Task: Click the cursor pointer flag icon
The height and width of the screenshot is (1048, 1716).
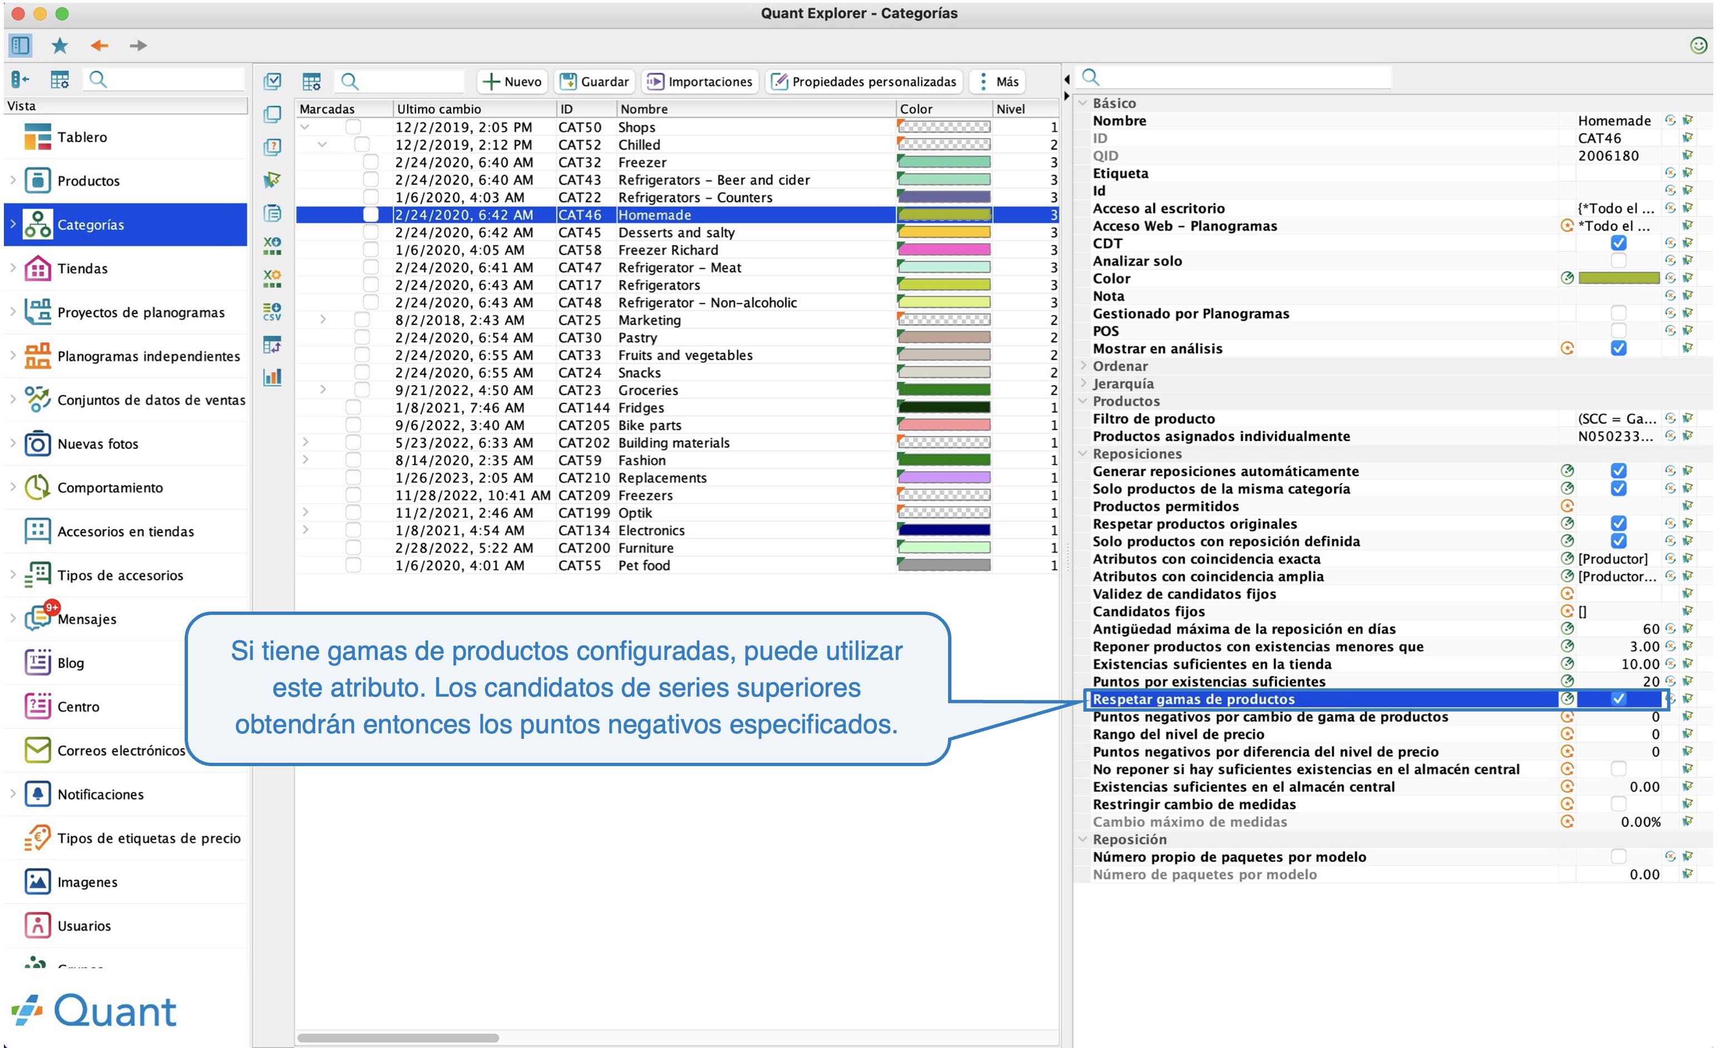Action: pyautogui.click(x=272, y=180)
